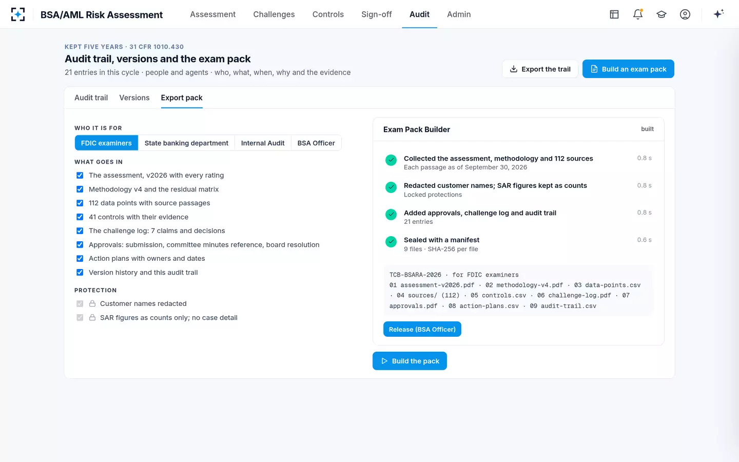This screenshot has height=462, width=739.
Task: Switch to the Versions tab
Action: [x=134, y=98]
